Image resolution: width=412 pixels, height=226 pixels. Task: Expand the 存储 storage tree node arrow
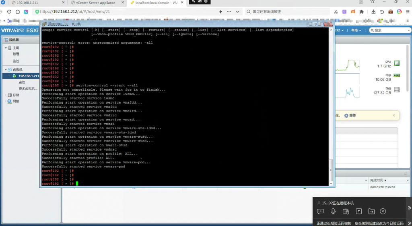[6, 95]
